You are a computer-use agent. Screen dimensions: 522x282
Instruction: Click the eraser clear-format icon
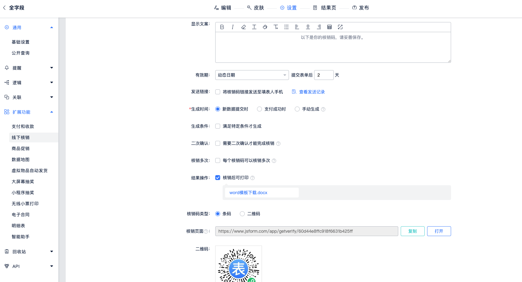[243, 27]
